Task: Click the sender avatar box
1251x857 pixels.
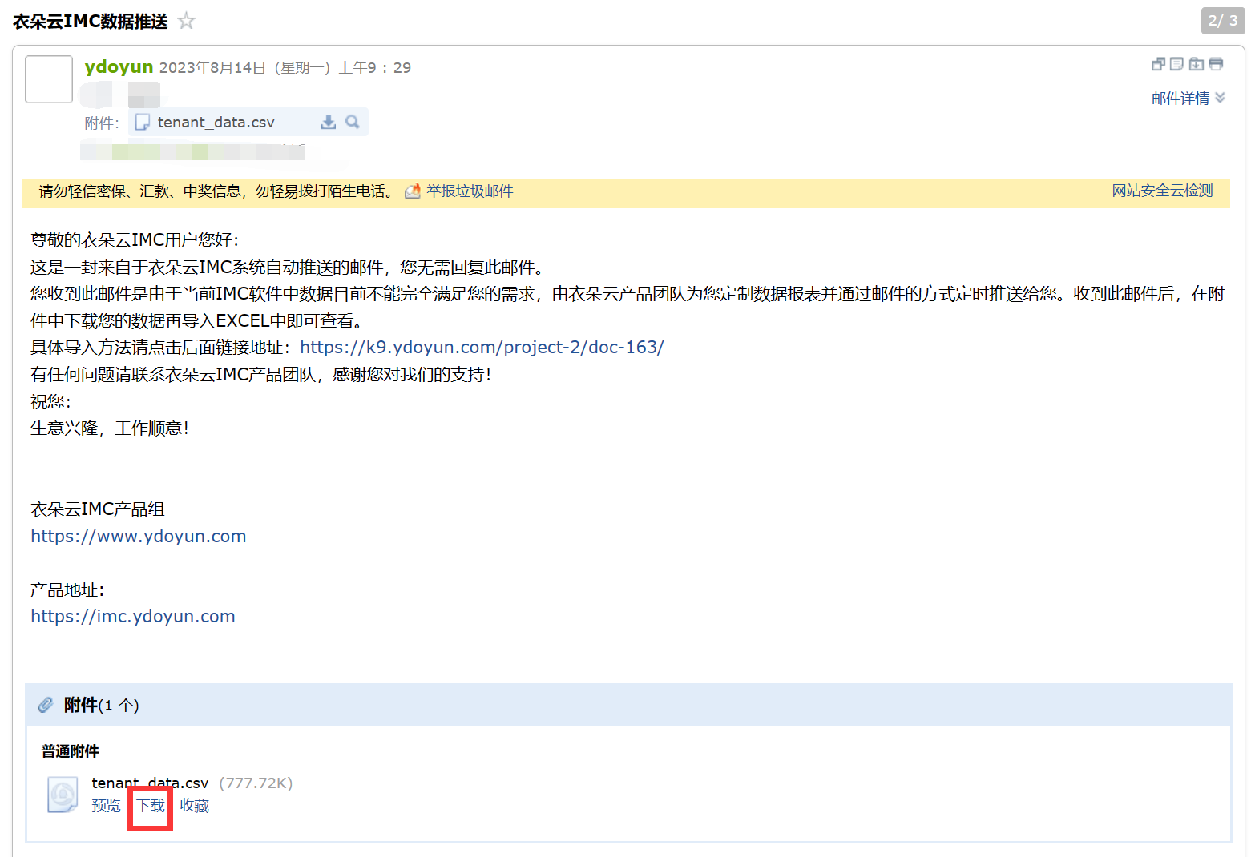Action: tap(49, 79)
